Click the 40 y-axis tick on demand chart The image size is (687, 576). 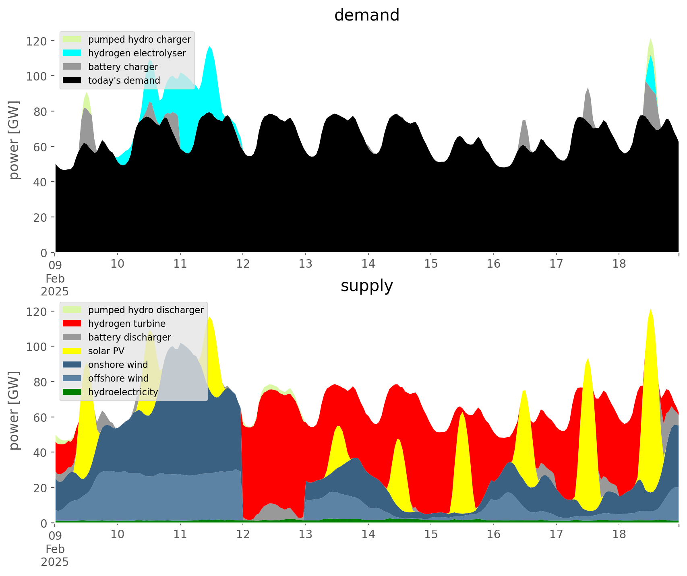[x=40, y=182]
